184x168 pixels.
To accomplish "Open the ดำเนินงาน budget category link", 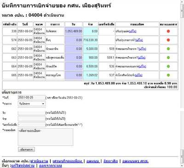I will [x=40, y=161].
